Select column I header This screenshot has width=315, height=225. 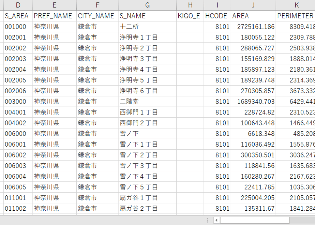[x=217, y=5]
